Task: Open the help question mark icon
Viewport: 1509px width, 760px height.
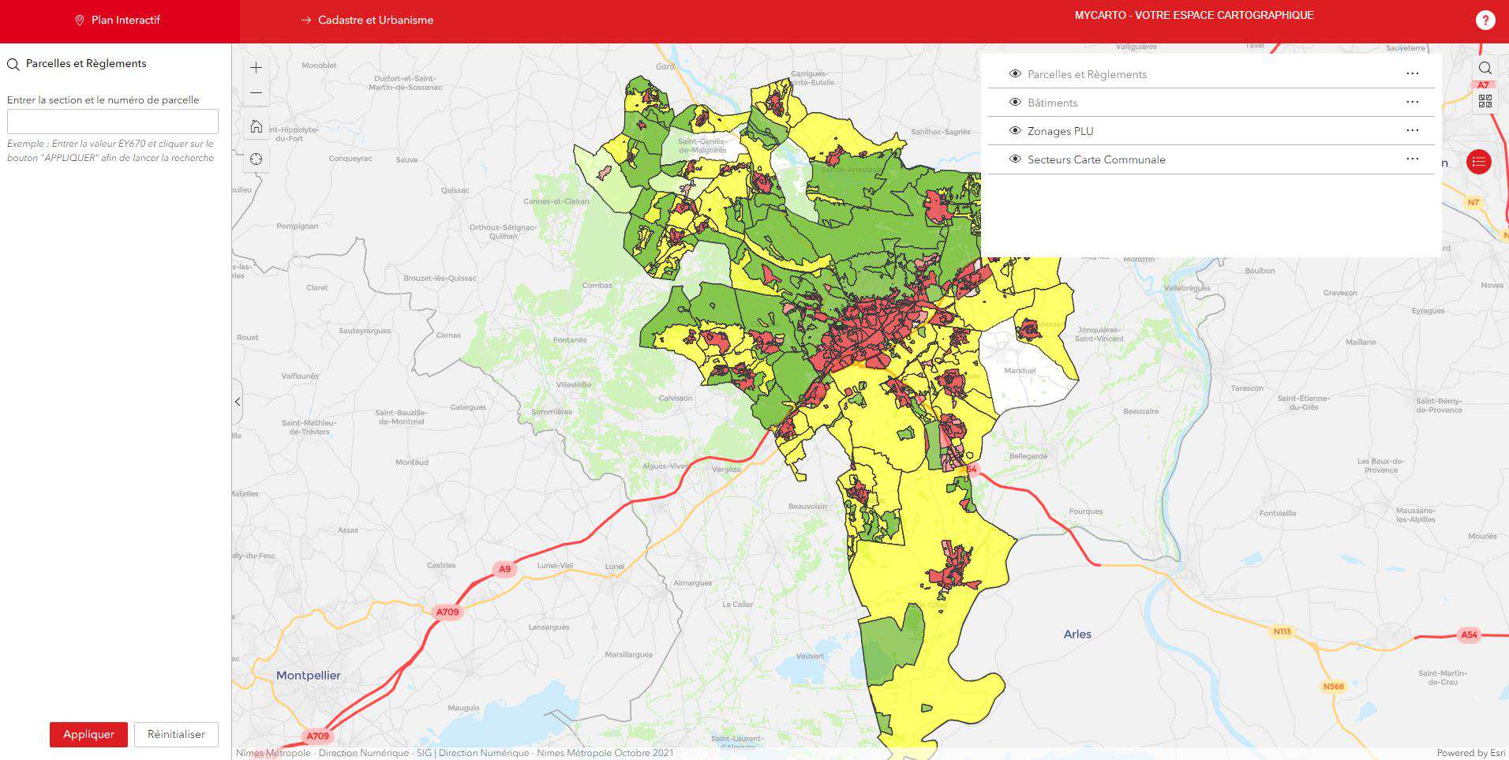Action: [x=1485, y=21]
